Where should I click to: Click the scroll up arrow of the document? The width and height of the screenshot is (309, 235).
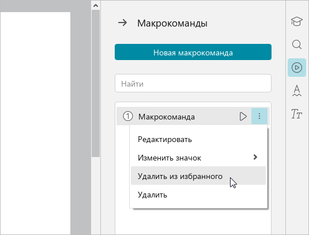pos(96,6)
